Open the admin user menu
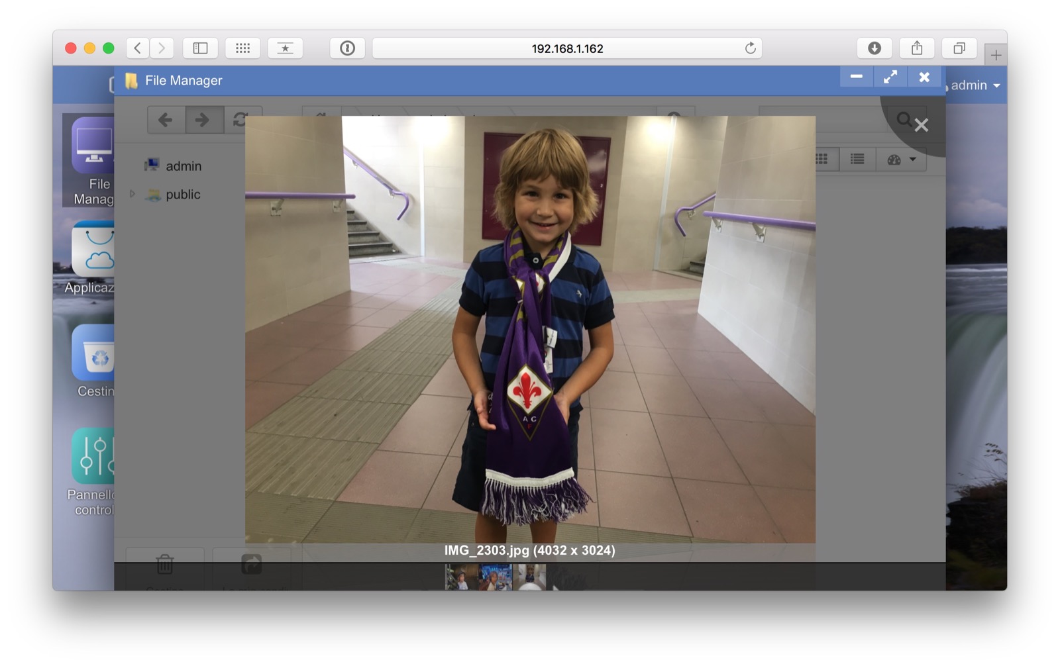 [975, 85]
